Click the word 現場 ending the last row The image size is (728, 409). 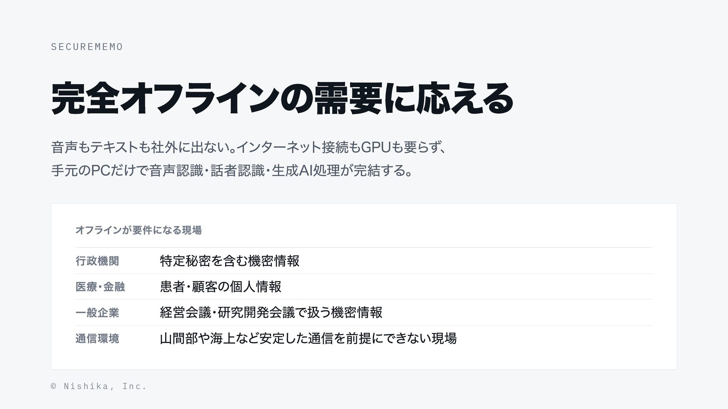coord(444,338)
